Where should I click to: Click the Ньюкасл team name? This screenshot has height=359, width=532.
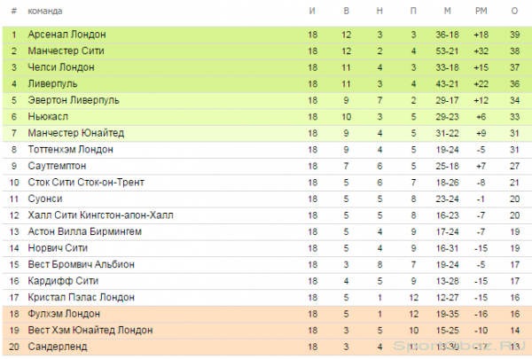click(x=48, y=116)
